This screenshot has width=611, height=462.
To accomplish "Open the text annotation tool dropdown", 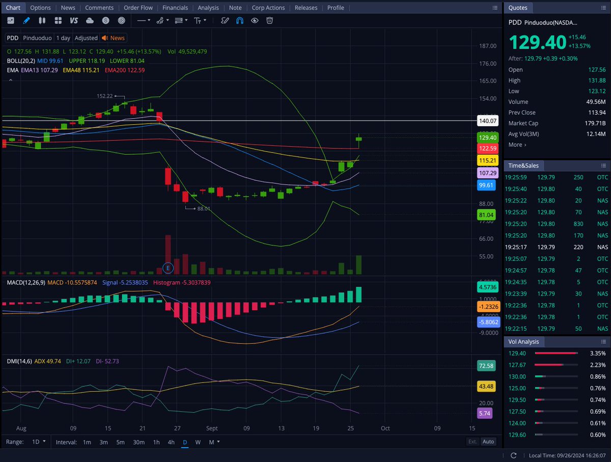I will click(200, 20).
